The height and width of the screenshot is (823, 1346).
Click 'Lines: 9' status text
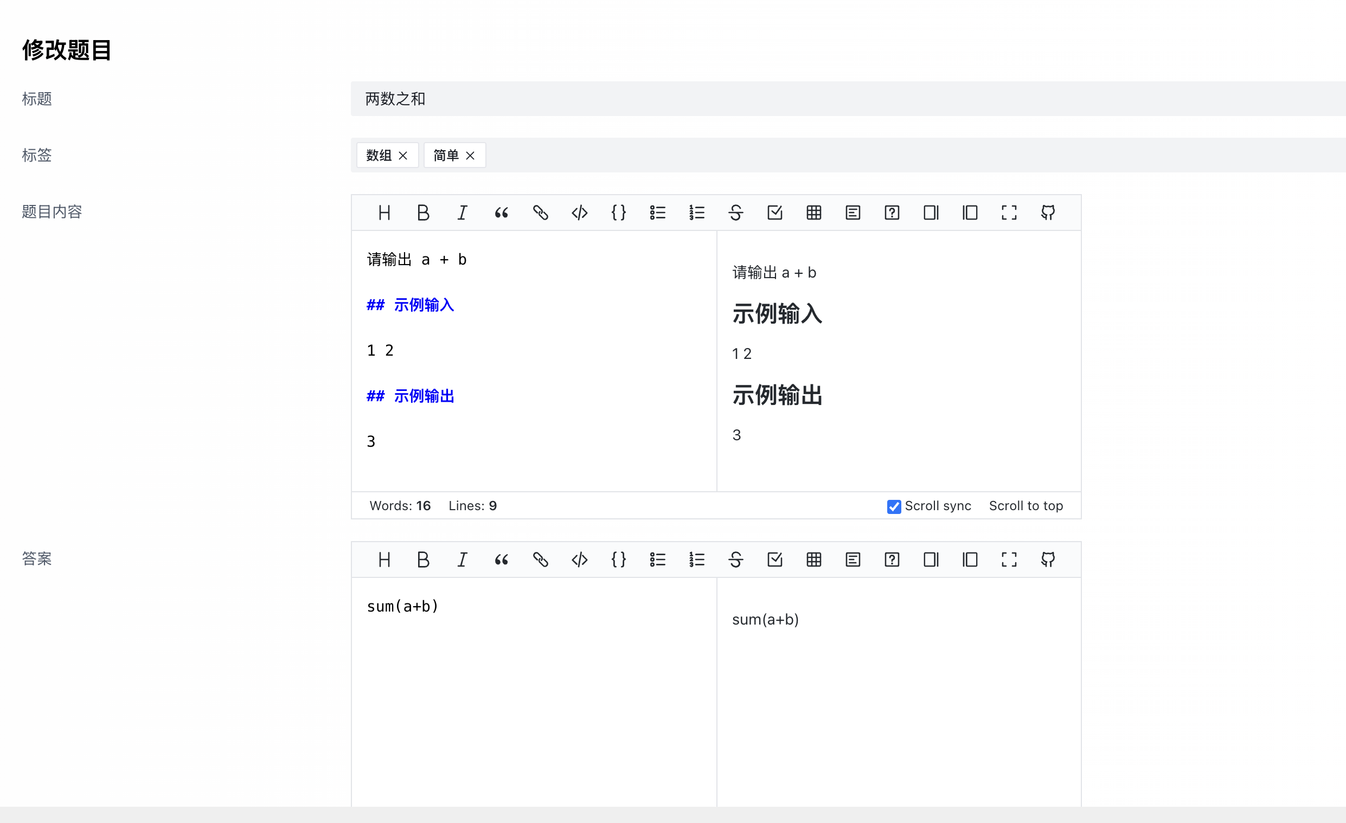[x=472, y=506]
